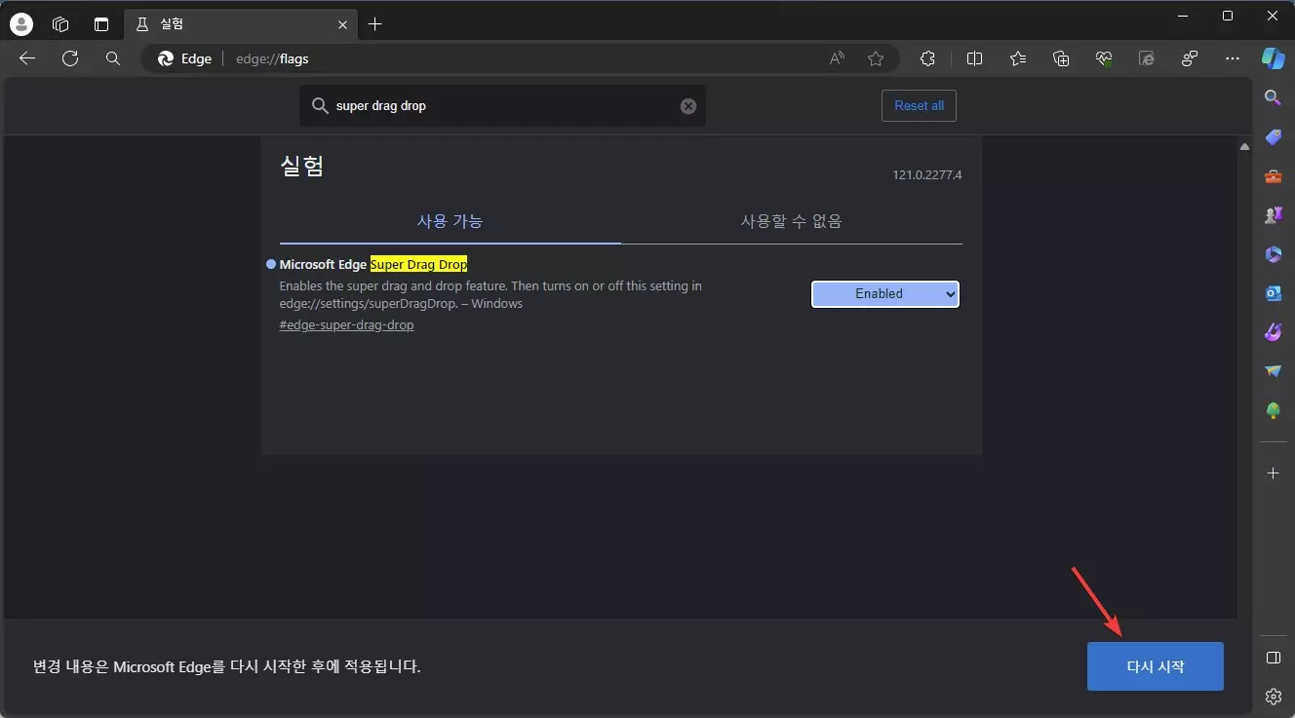1295x718 pixels.
Task: Open the sidebar tools briefcase icon
Action: click(x=1273, y=176)
